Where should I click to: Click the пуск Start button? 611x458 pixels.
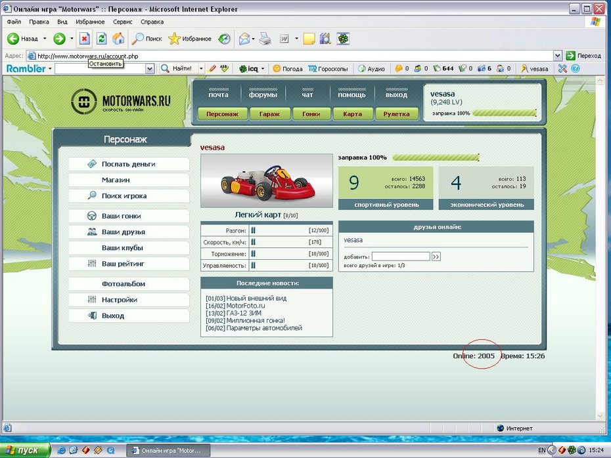(x=26, y=450)
